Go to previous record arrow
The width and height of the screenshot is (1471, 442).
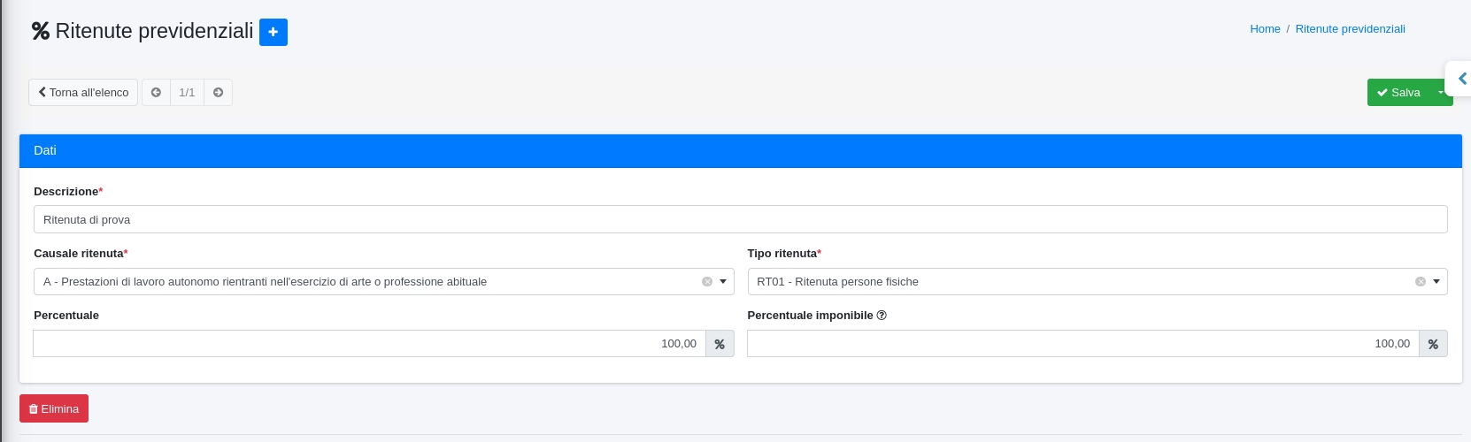[x=156, y=93]
